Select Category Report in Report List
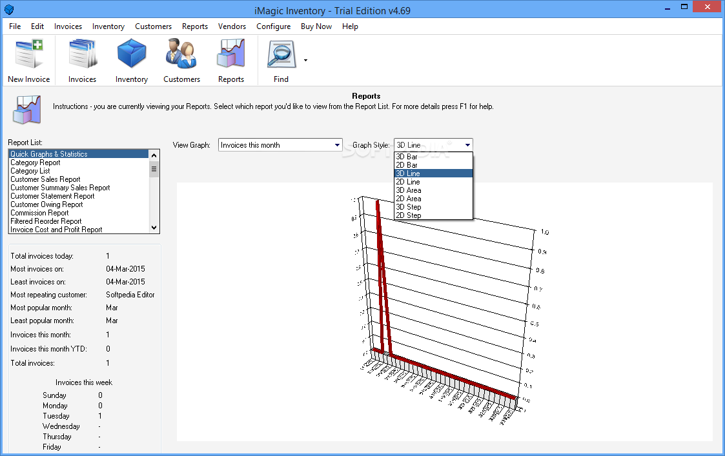725x456 pixels. click(79, 163)
